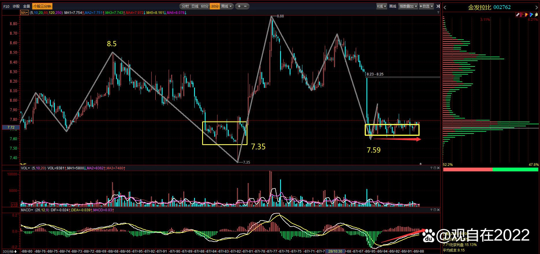Image resolution: width=540 pixels, height=254 pixels.
Task: Click the zoom out minus button
Action: [x=245, y=6]
